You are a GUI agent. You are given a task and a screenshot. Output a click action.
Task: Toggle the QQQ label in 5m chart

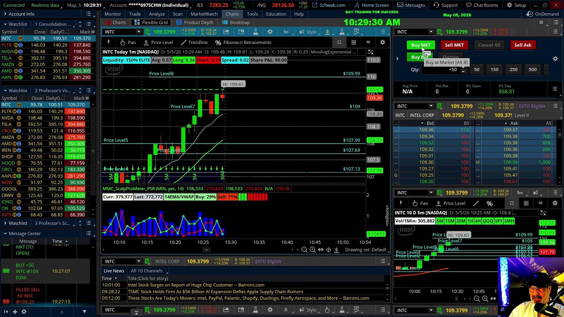(x=488, y=221)
